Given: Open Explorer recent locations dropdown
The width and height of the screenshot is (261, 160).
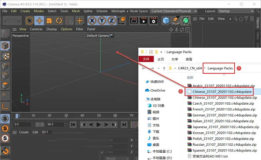Looking at the screenshot, I should coord(159,68).
